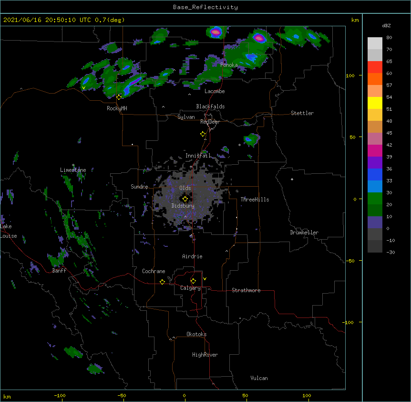Pick the magenta 39-42 dBZ legend swatch
Viewport: 411px width, 402px height.
point(375,150)
